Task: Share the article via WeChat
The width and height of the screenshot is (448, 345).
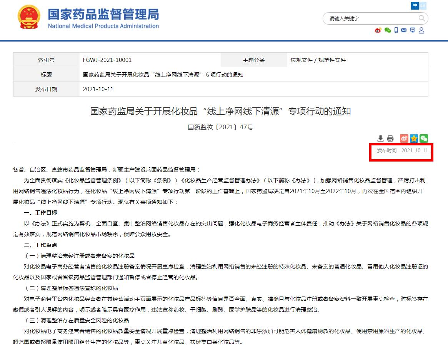Action: (424, 138)
